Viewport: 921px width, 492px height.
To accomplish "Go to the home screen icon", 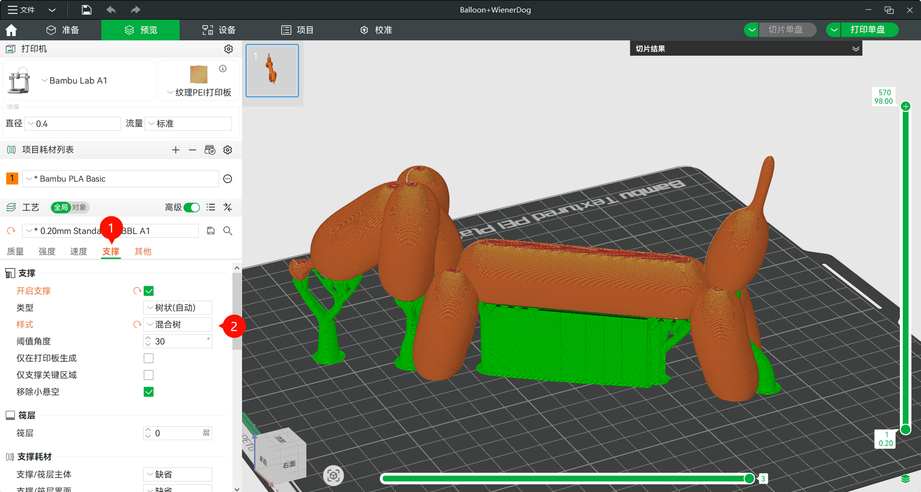I will 11,30.
